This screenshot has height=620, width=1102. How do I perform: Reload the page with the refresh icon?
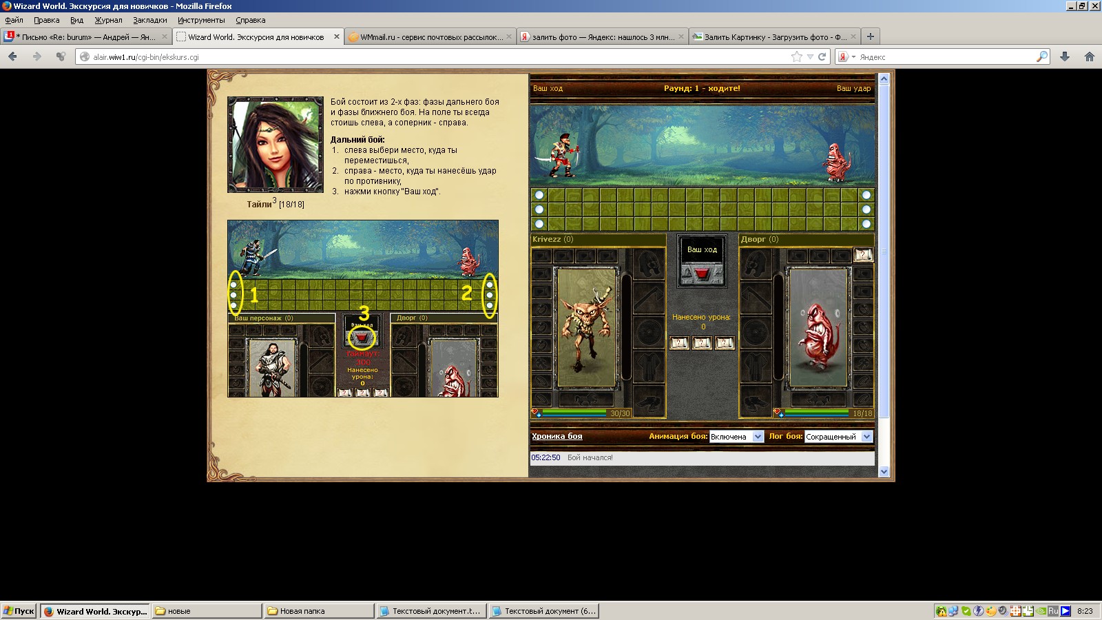pyautogui.click(x=822, y=56)
